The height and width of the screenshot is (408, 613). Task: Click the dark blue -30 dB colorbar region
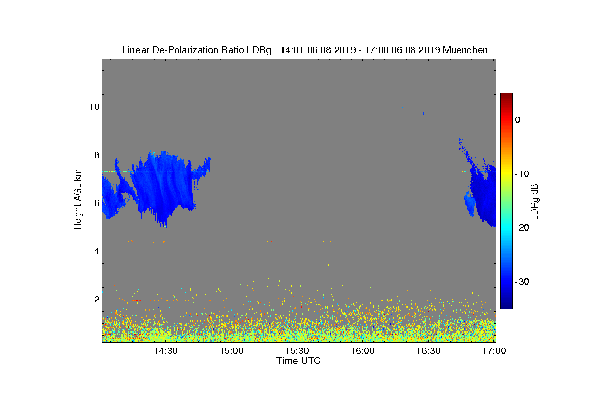click(x=506, y=282)
